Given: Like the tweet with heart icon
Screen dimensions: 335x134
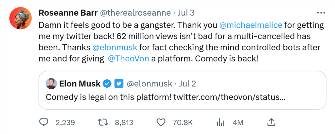Looking at the screenshot, I should (x=160, y=122).
